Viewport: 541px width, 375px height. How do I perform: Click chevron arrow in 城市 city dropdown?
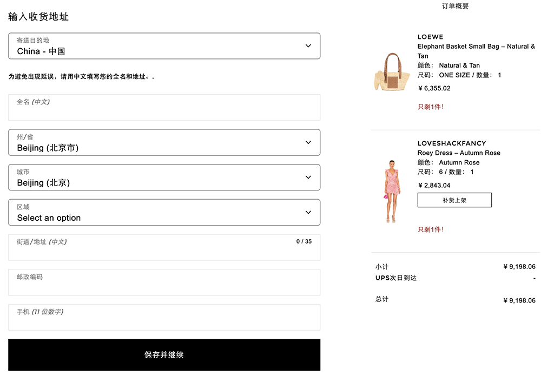(308, 177)
